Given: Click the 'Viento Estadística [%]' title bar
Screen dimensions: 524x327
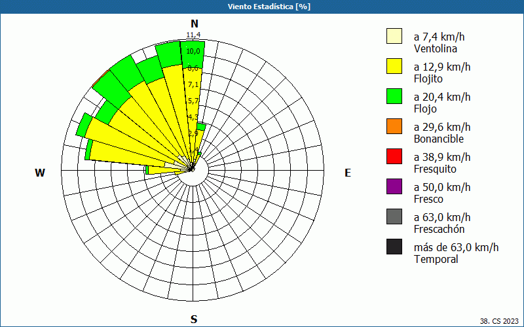Looking at the screenshot, I should coord(262,7).
